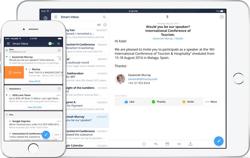Archive the email with the box icon
The height and width of the screenshot is (158, 250).
coord(167,144)
